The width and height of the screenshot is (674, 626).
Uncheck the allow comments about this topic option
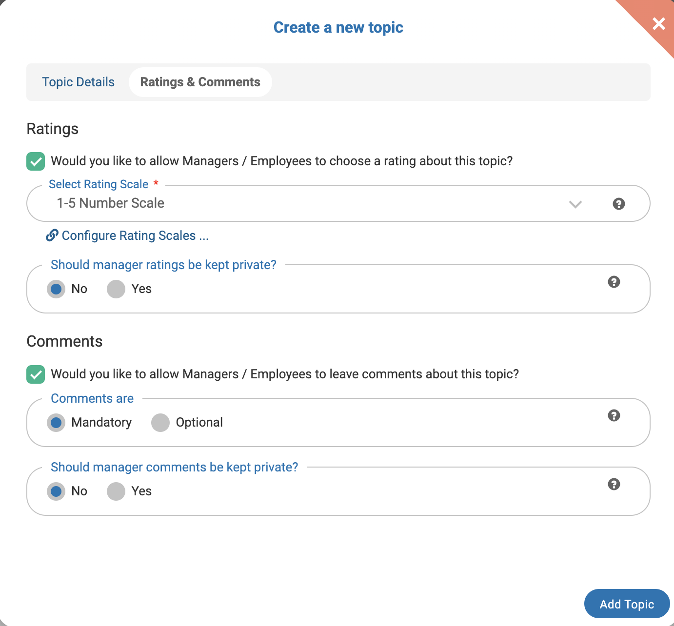[x=35, y=374]
